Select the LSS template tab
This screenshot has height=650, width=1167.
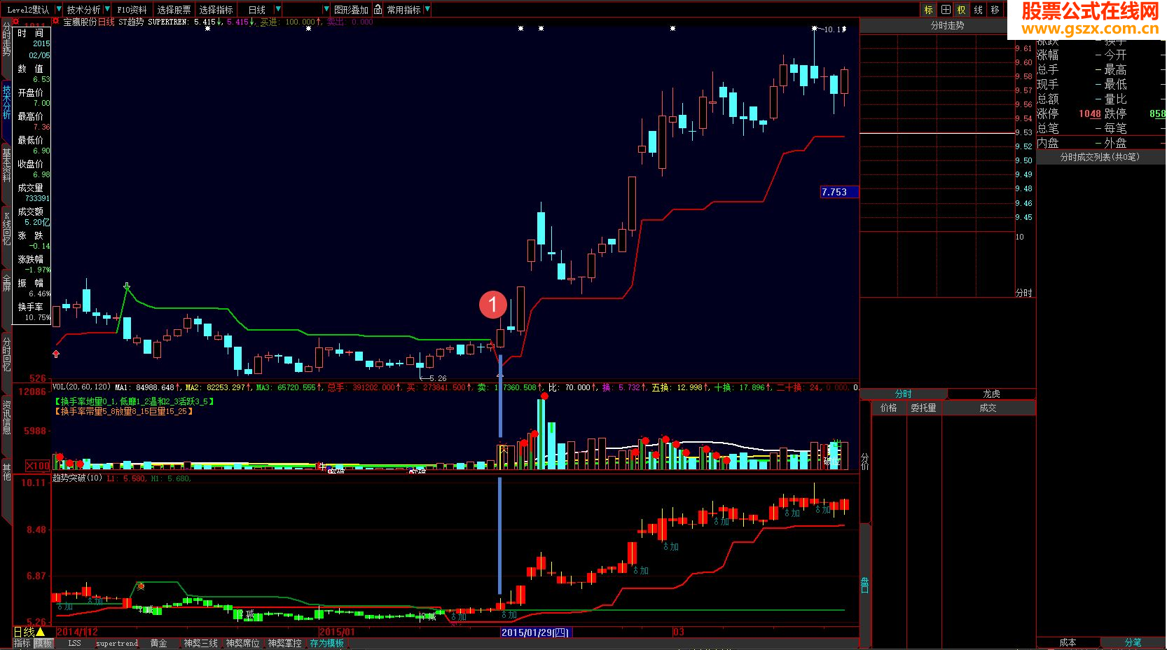(x=74, y=643)
